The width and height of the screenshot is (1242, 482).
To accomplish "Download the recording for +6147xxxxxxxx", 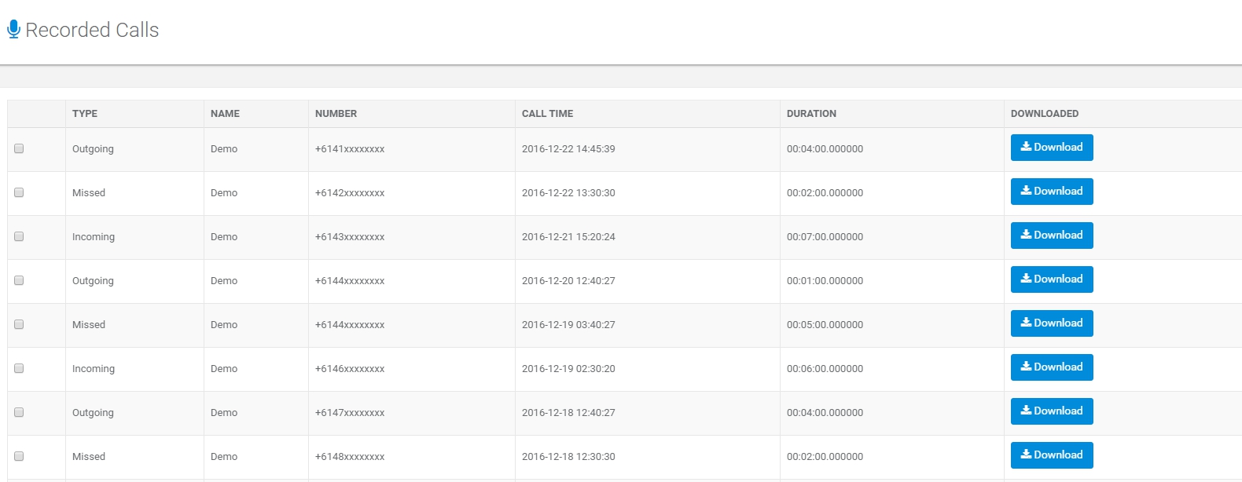I will pyautogui.click(x=1052, y=411).
